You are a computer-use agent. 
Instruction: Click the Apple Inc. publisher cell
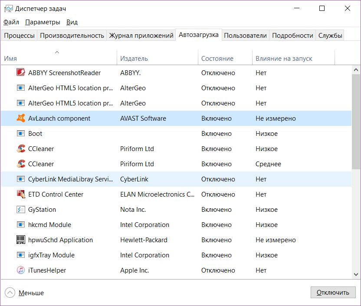135,270
